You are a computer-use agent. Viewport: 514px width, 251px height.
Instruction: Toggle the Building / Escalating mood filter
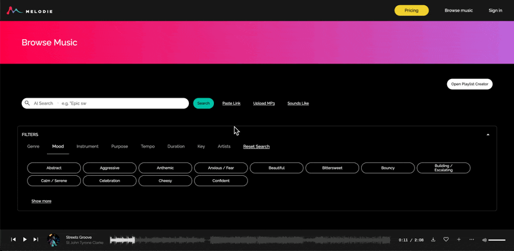click(443, 168)
